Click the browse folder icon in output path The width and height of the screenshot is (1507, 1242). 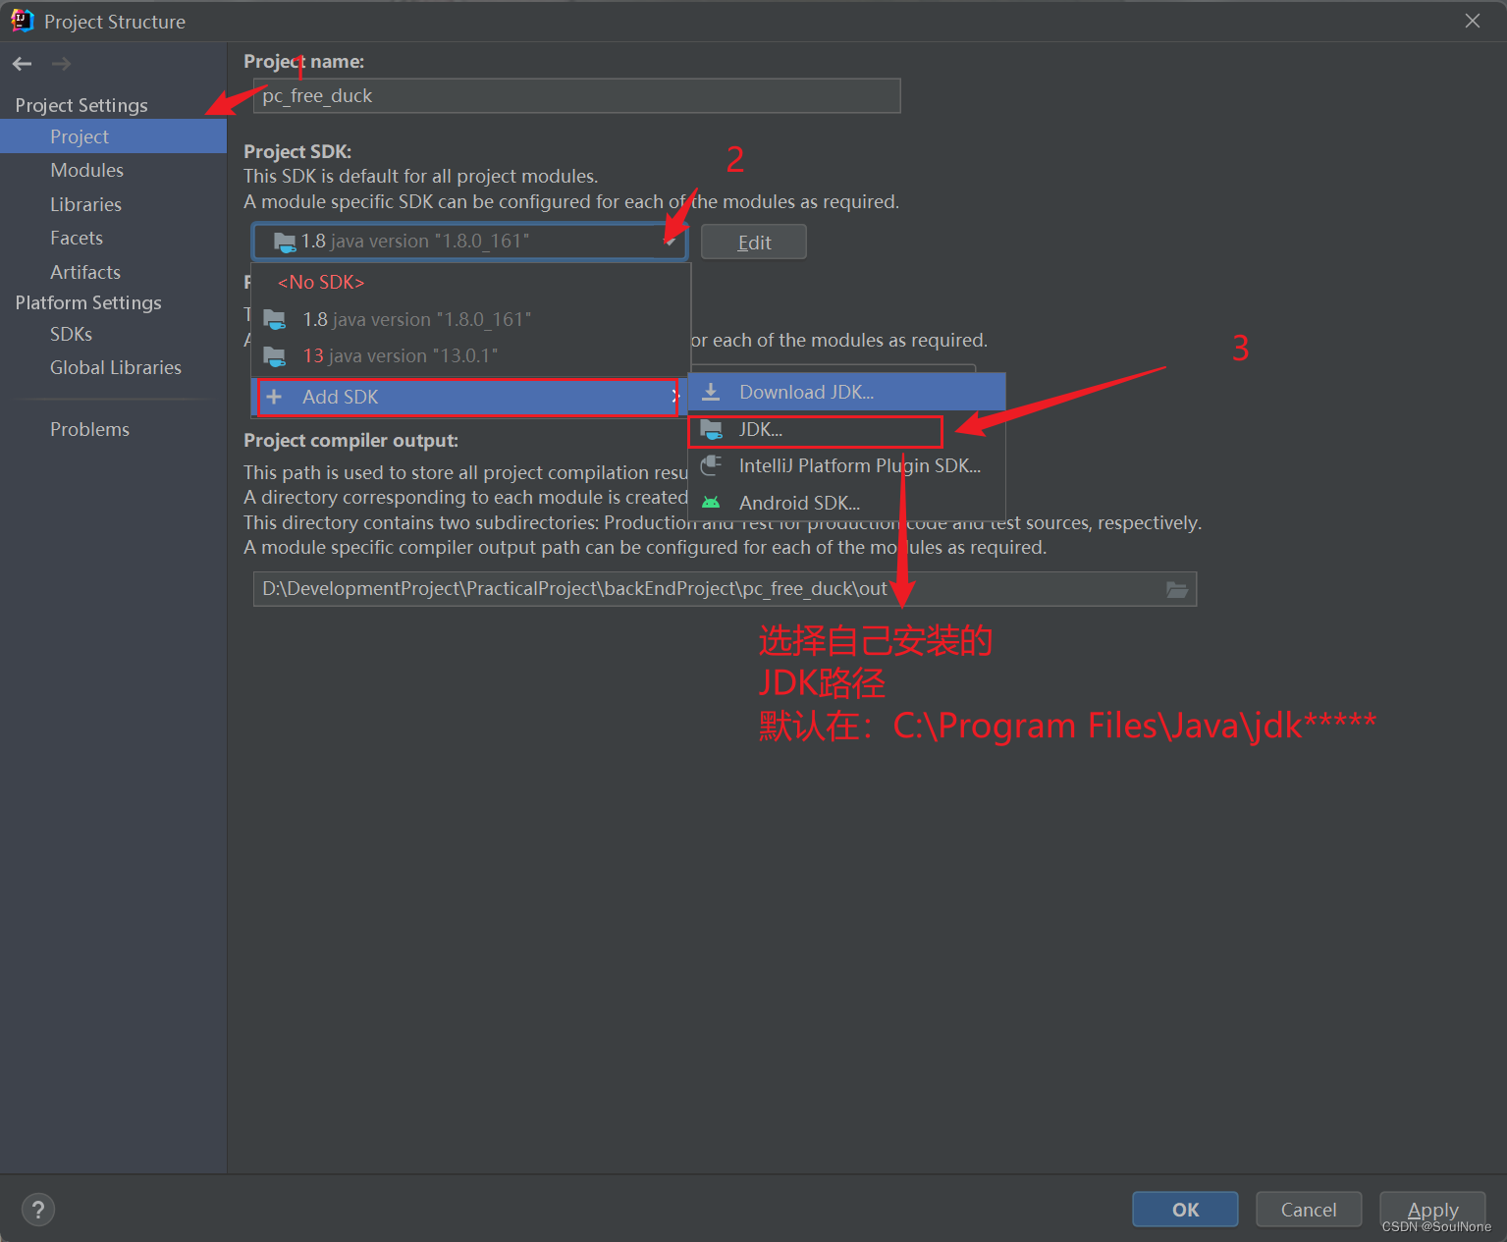tap(1176, 589)
